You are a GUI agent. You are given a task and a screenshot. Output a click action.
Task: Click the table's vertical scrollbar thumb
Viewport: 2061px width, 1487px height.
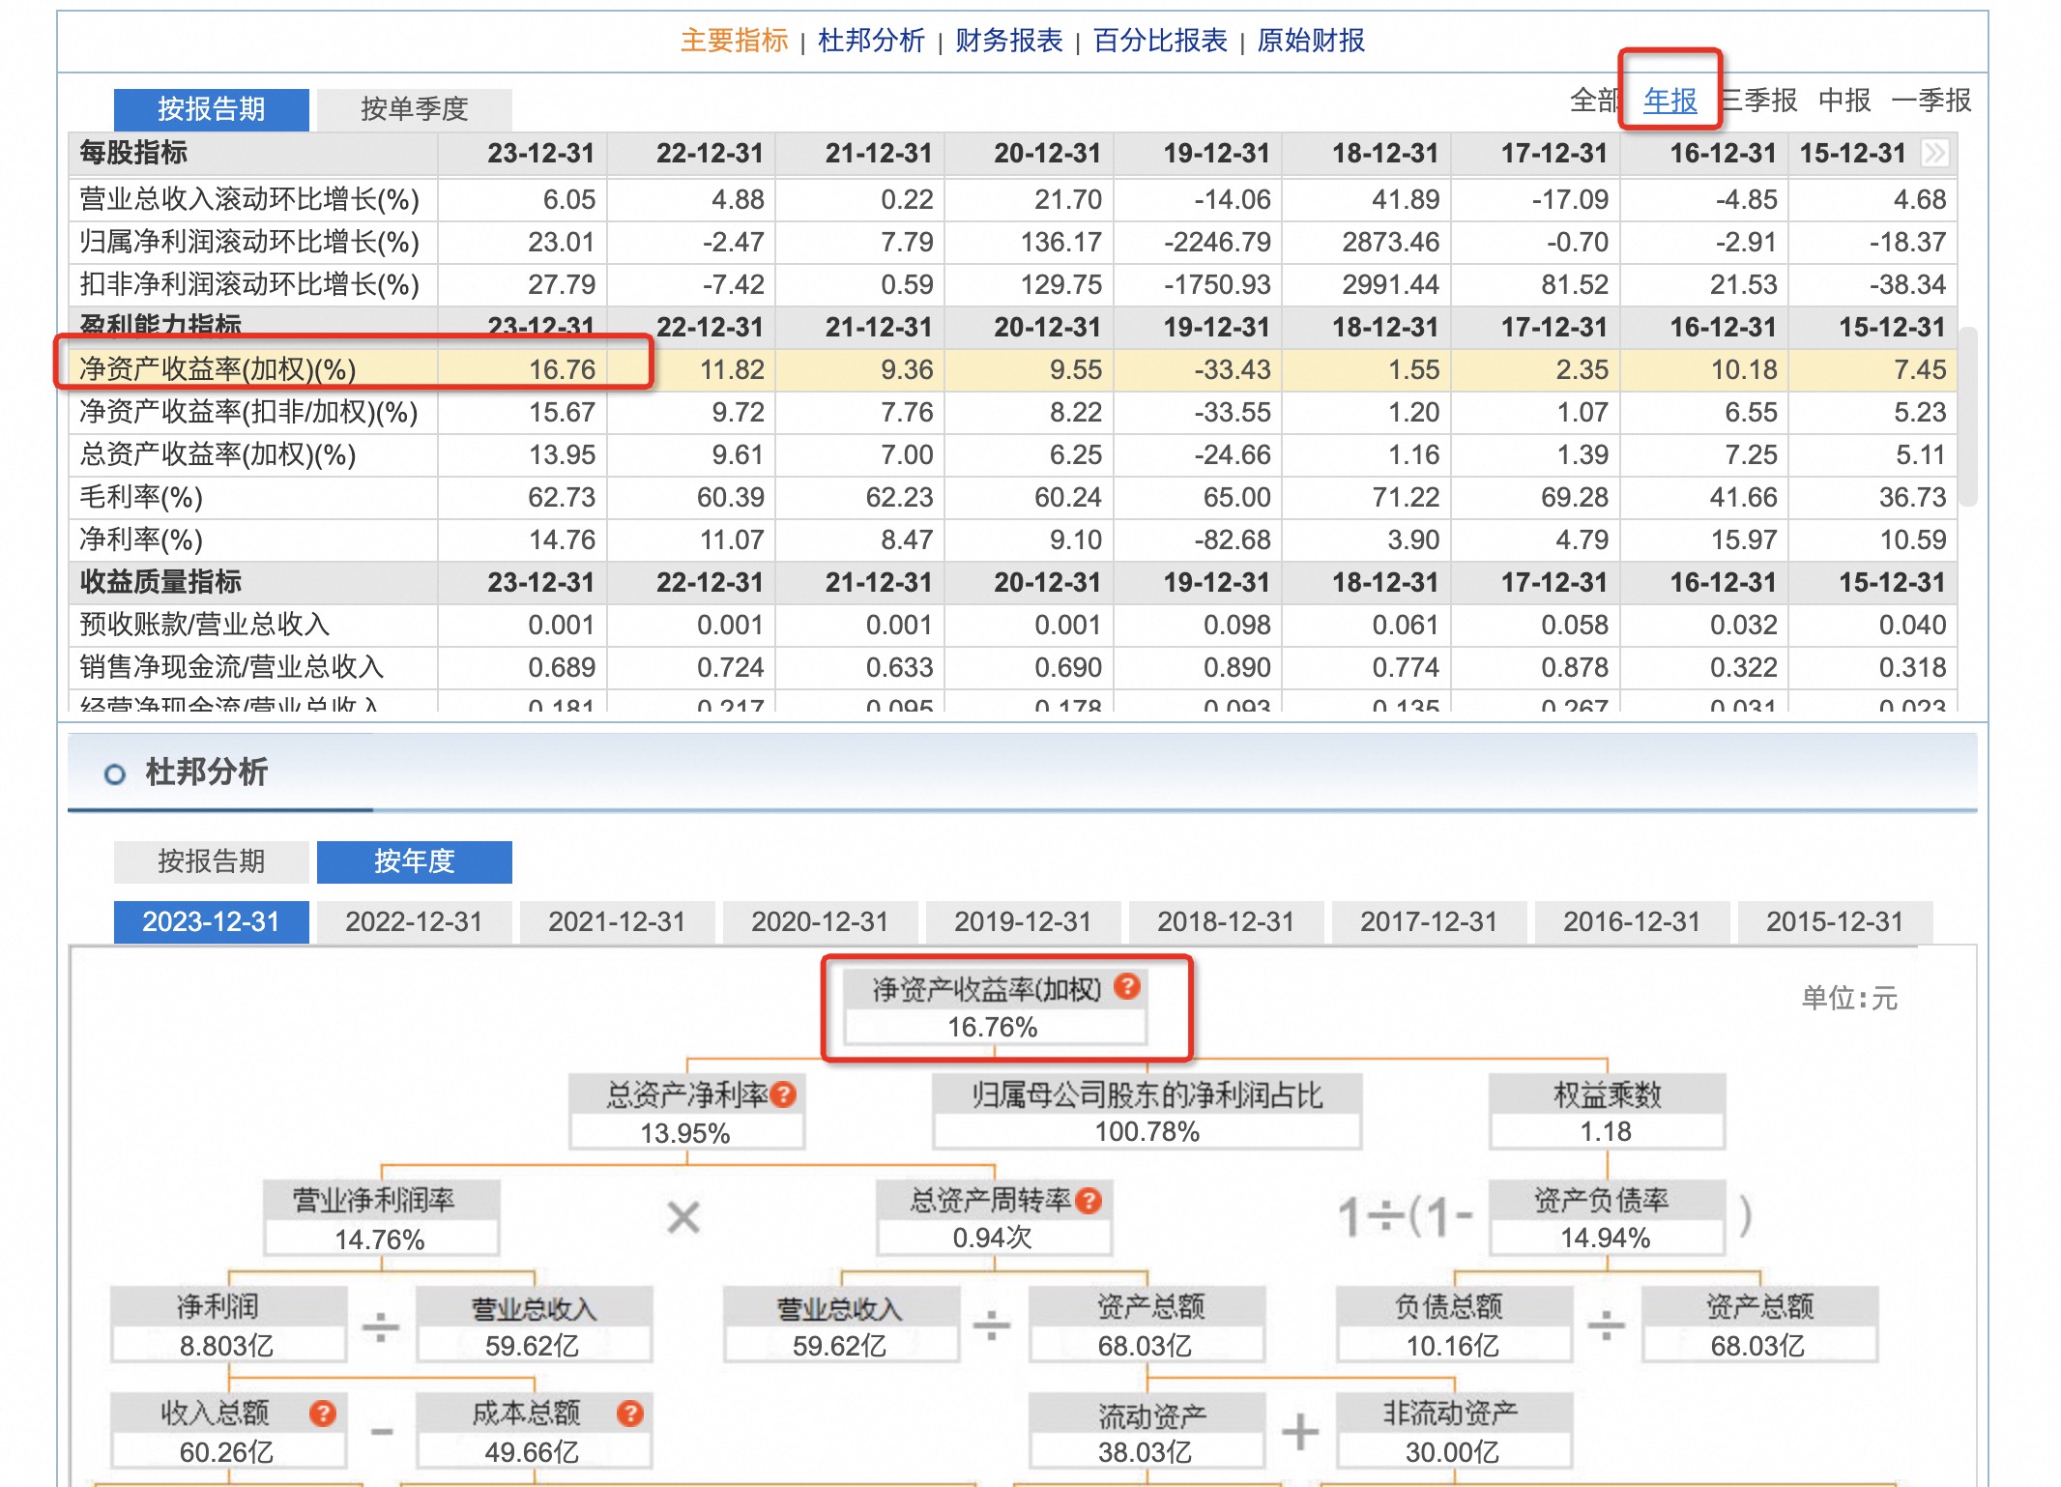pyautogui.click(x=1968, y=417)
